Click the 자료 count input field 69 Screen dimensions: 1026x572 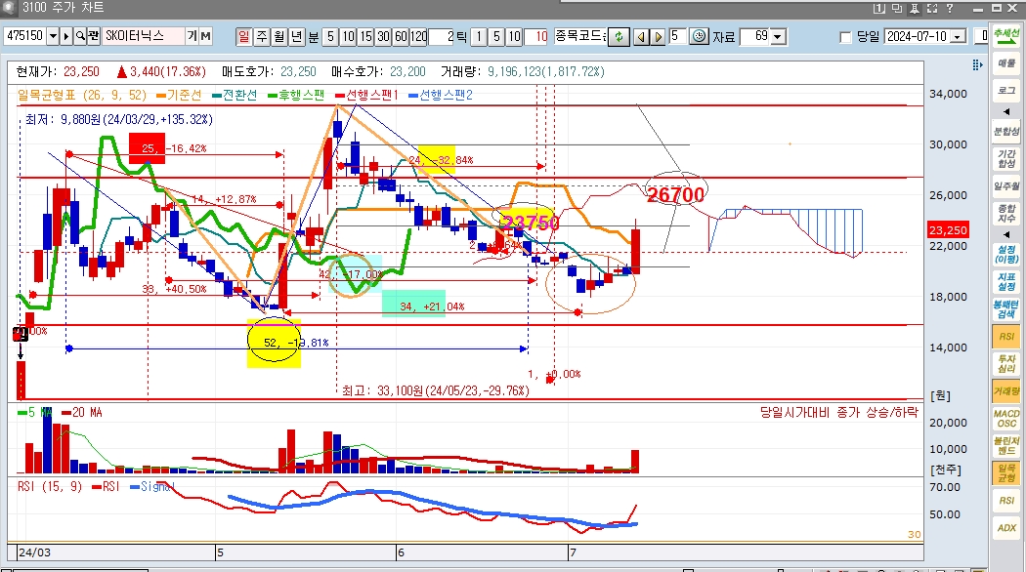(754, 37)
